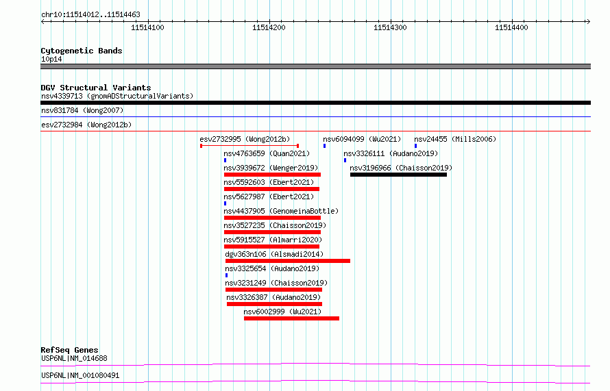Open nsv3196966 (Chaisson2019) label

point(401,168)
